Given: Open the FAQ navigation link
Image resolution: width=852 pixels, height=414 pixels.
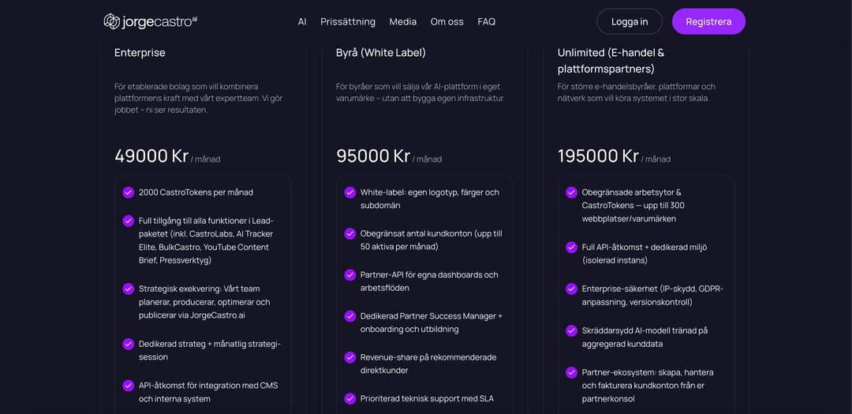Looking at the screenshot, I should click(486, 22).
